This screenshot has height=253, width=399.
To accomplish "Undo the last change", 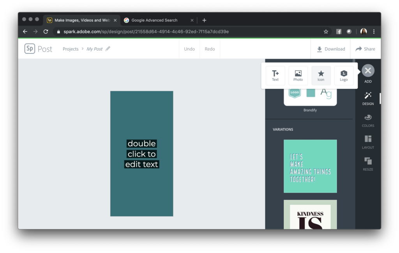I will pyautogui.click(x=189, y=49).
